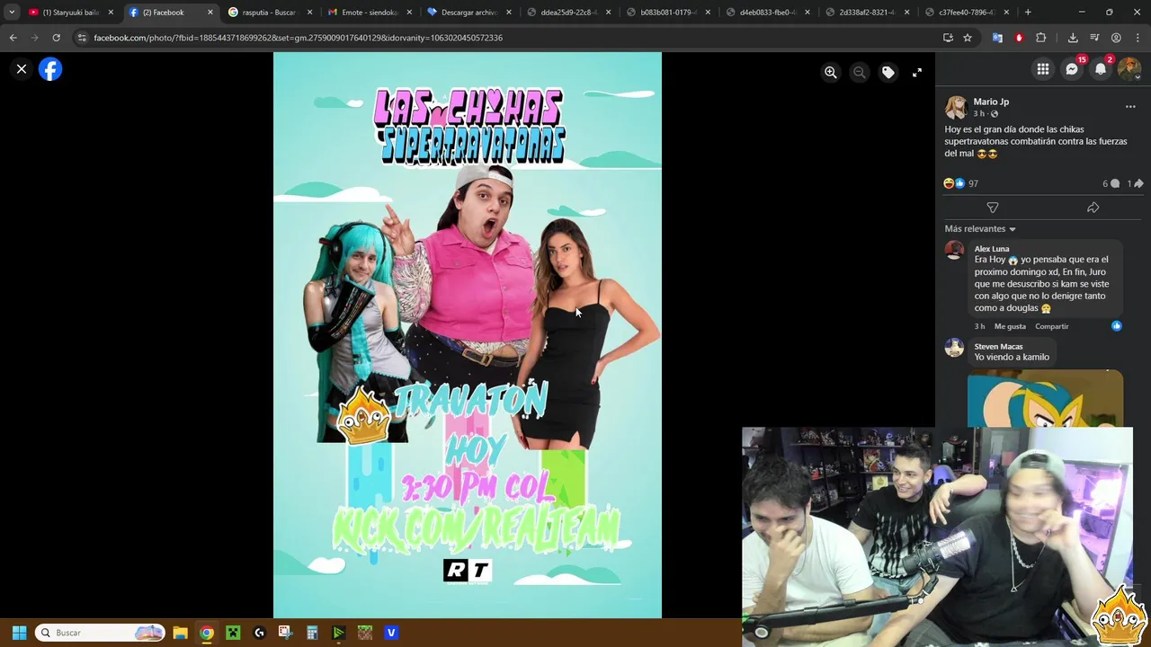Screen dimensions: 1151x647
Task: Click the taskbar Buscar search box
Action: tap(101, 633)
